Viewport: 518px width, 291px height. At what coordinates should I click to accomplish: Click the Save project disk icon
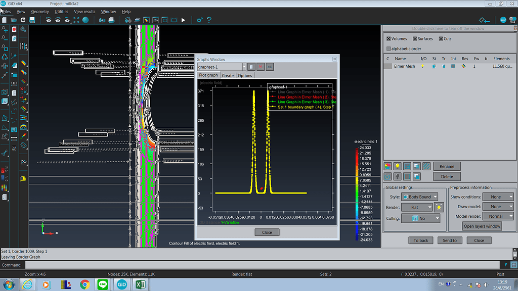[32, 20]
